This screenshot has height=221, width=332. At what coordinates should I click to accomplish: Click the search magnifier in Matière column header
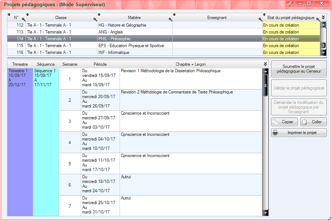pyautogui.click(x=170, y=20)
